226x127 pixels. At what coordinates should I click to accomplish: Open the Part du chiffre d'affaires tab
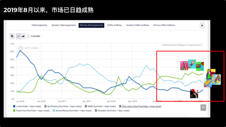click(164, 25)
